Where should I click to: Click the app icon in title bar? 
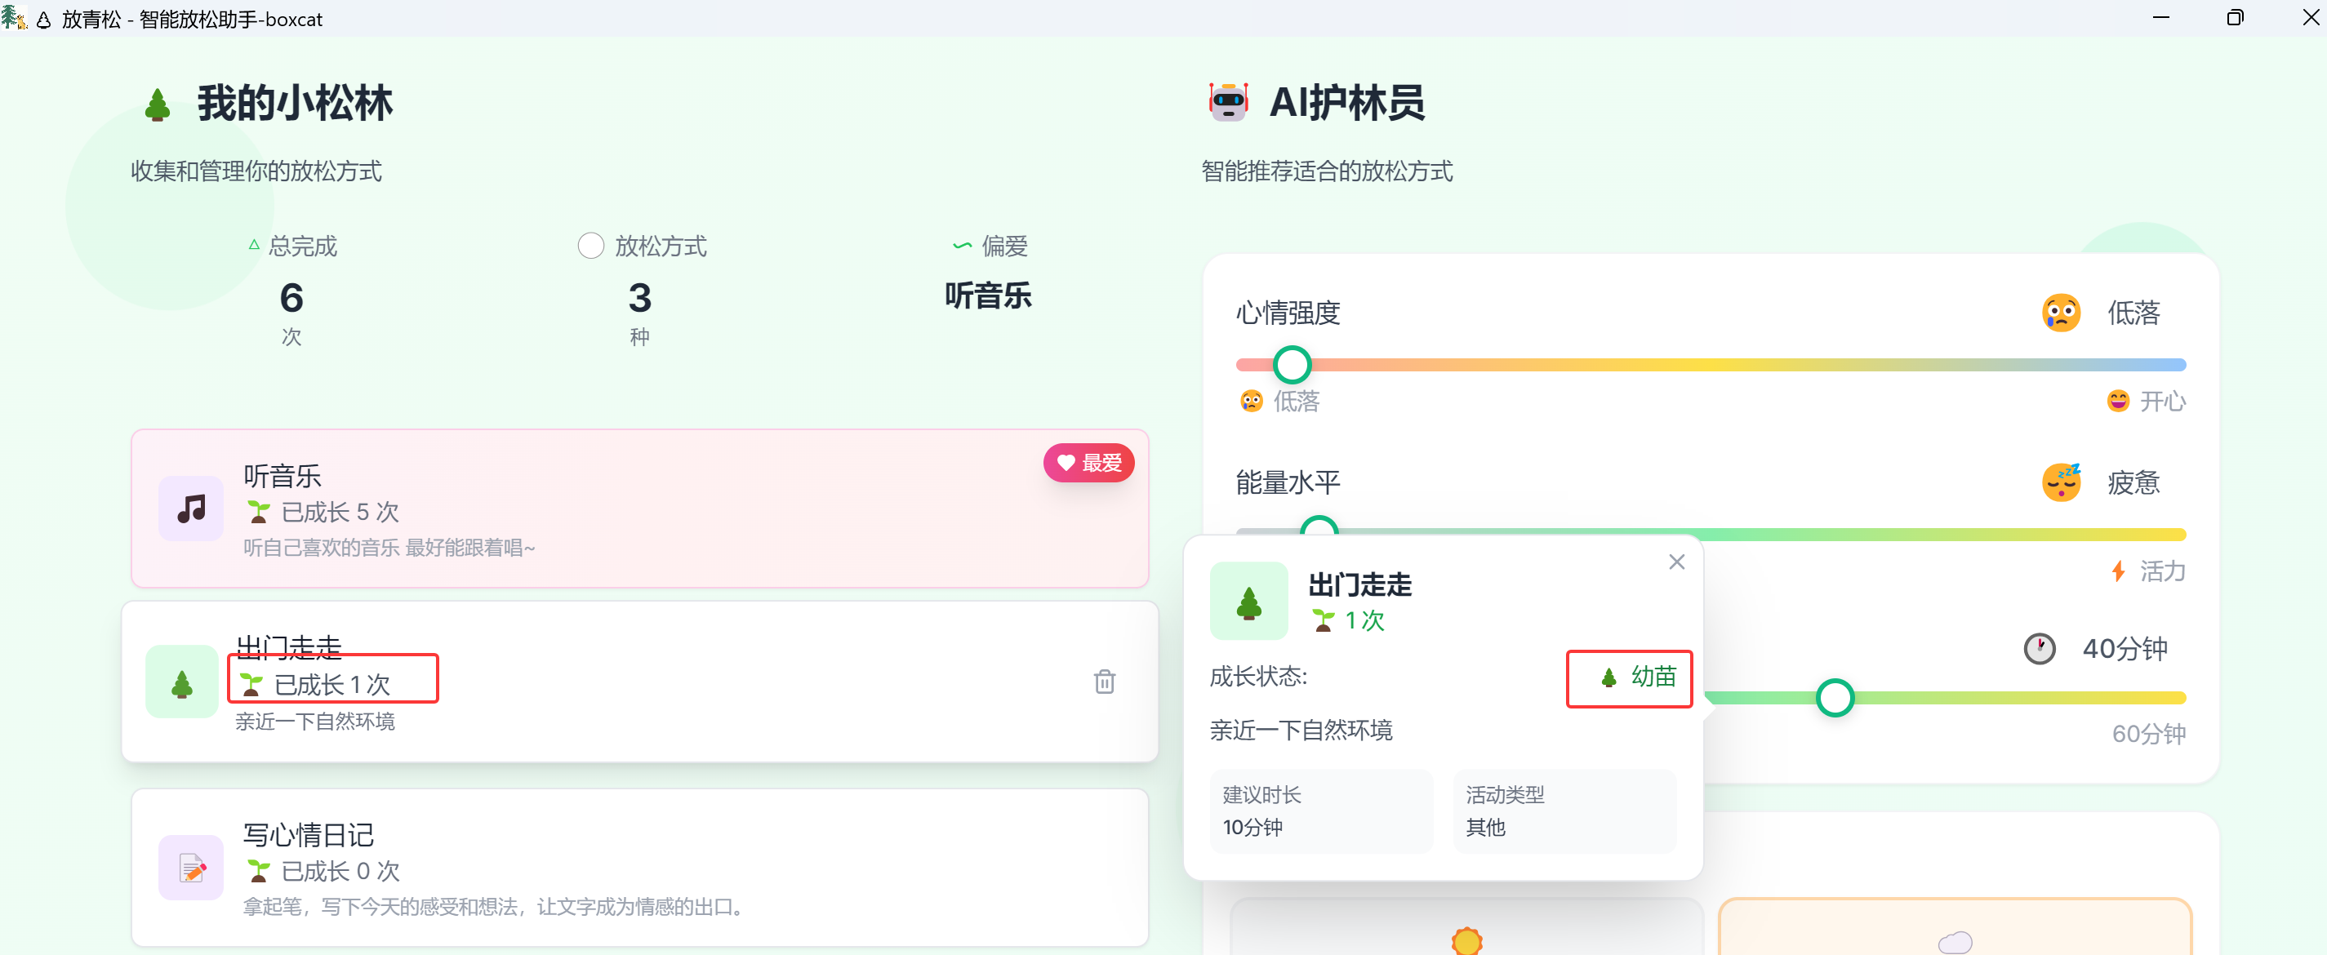(x=14, y=17)
